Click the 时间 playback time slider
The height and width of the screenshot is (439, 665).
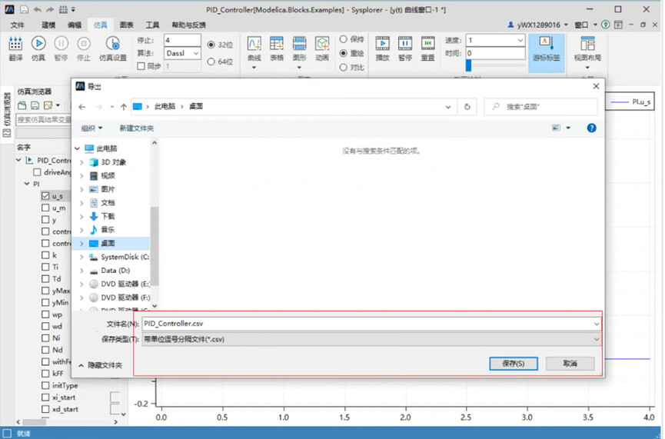click(x=495, y=65)
